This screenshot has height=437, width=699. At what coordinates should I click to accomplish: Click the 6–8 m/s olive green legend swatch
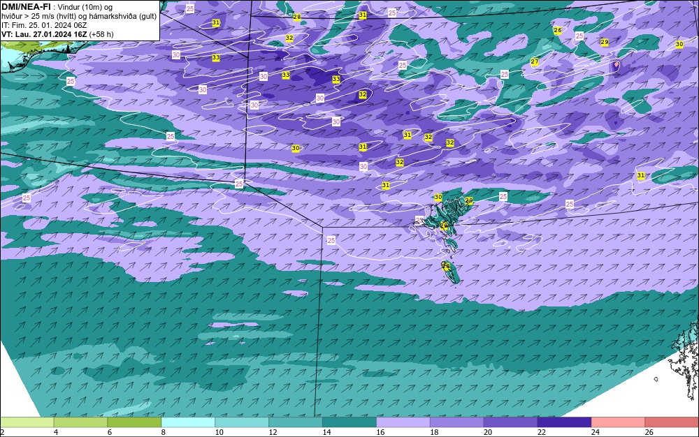[134, 422]
